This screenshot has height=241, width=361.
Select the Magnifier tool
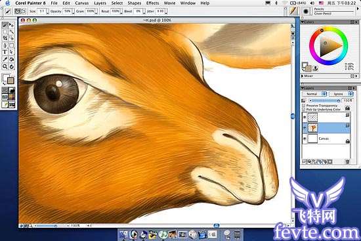[x=5, y=66]
